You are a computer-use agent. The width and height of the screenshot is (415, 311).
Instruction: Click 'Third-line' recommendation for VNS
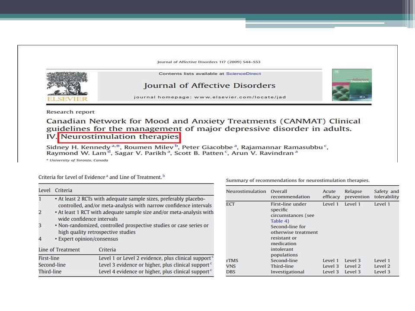point(282,267)
